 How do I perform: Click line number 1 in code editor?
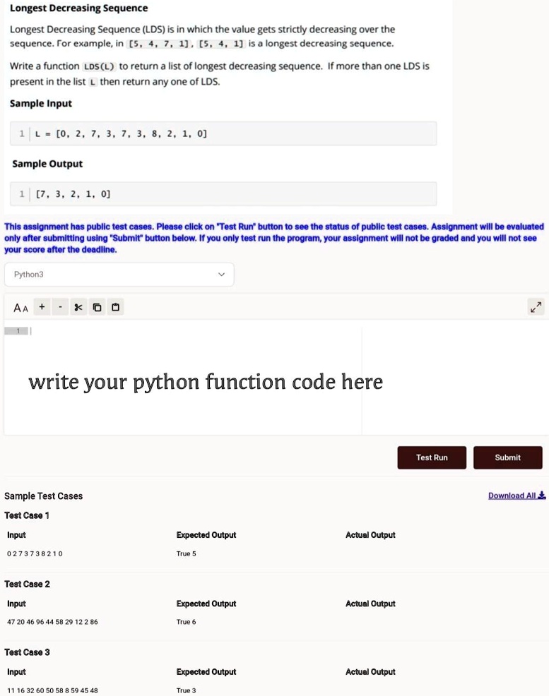coord(18,330)
